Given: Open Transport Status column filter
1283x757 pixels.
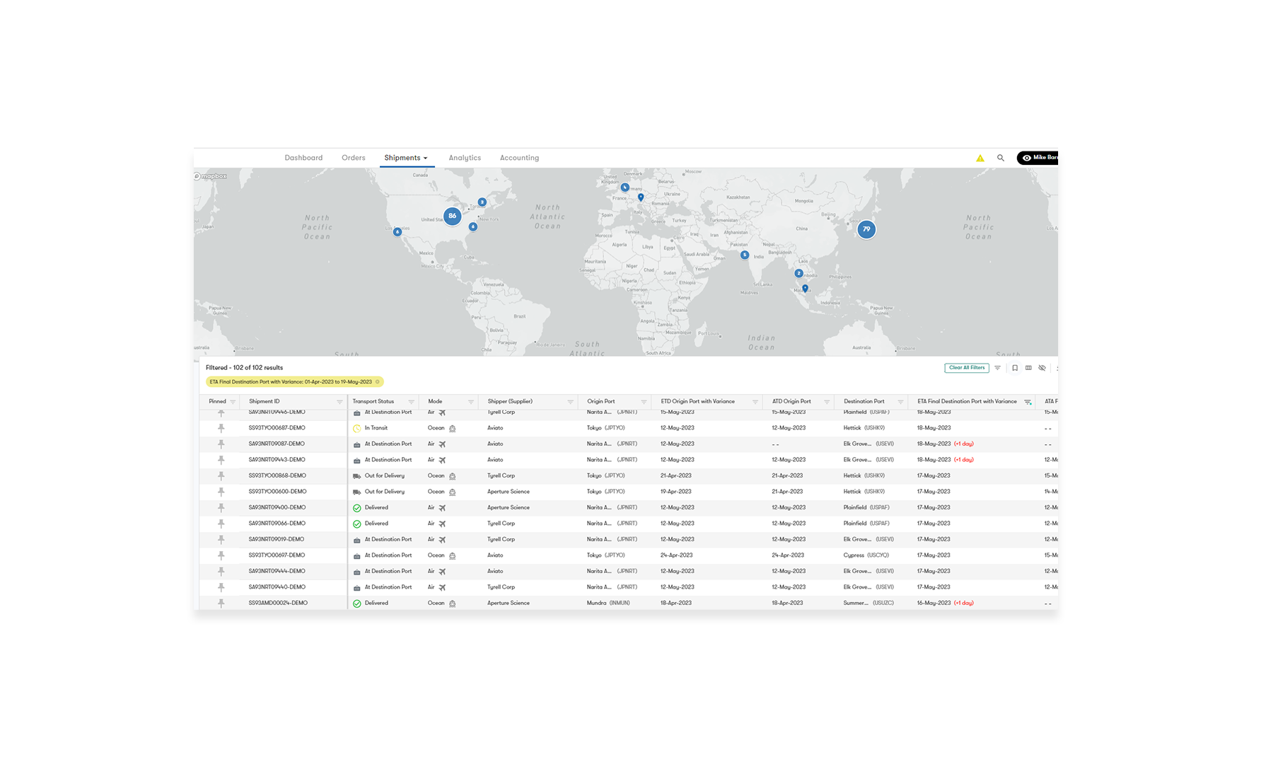Looking at the screenshot, I should click(411, 402).
